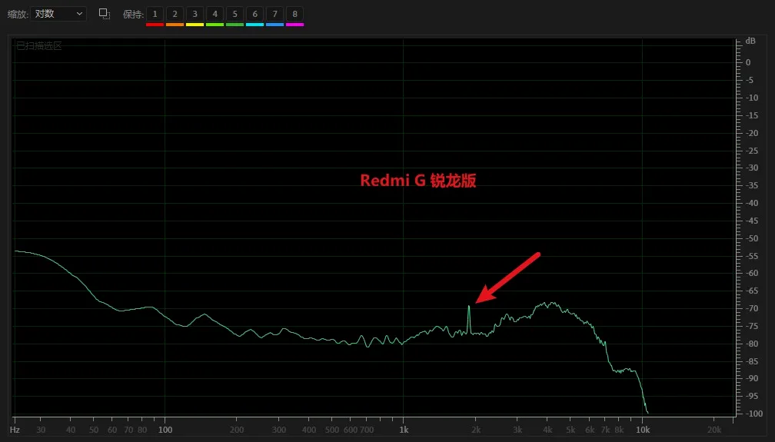
Task: Click the light green bar under hold 4
Action: 215,25
